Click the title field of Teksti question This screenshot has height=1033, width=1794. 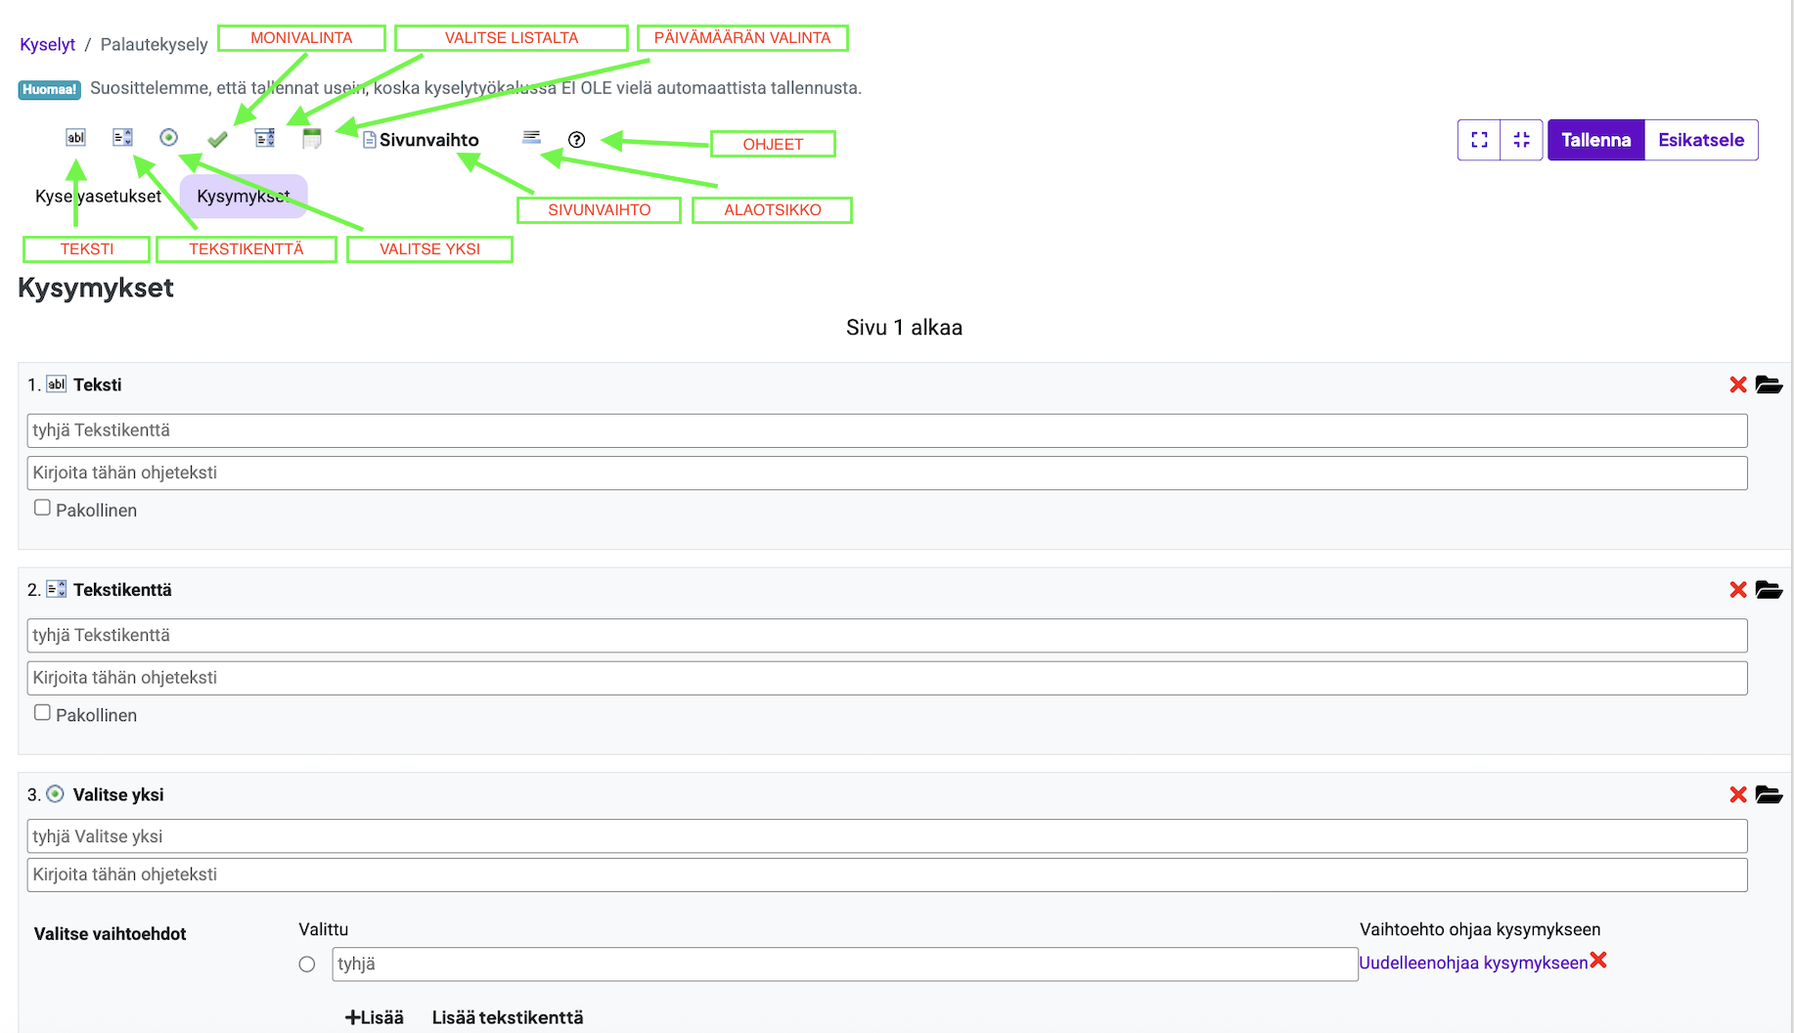pyautogui.click(x=886, y=430)
